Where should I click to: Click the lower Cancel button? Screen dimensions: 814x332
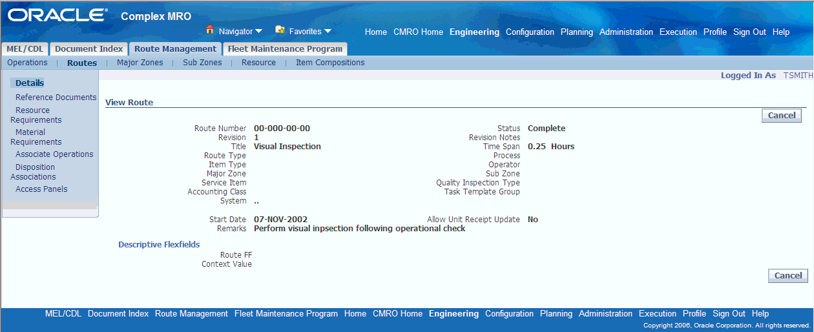[788, 275]
